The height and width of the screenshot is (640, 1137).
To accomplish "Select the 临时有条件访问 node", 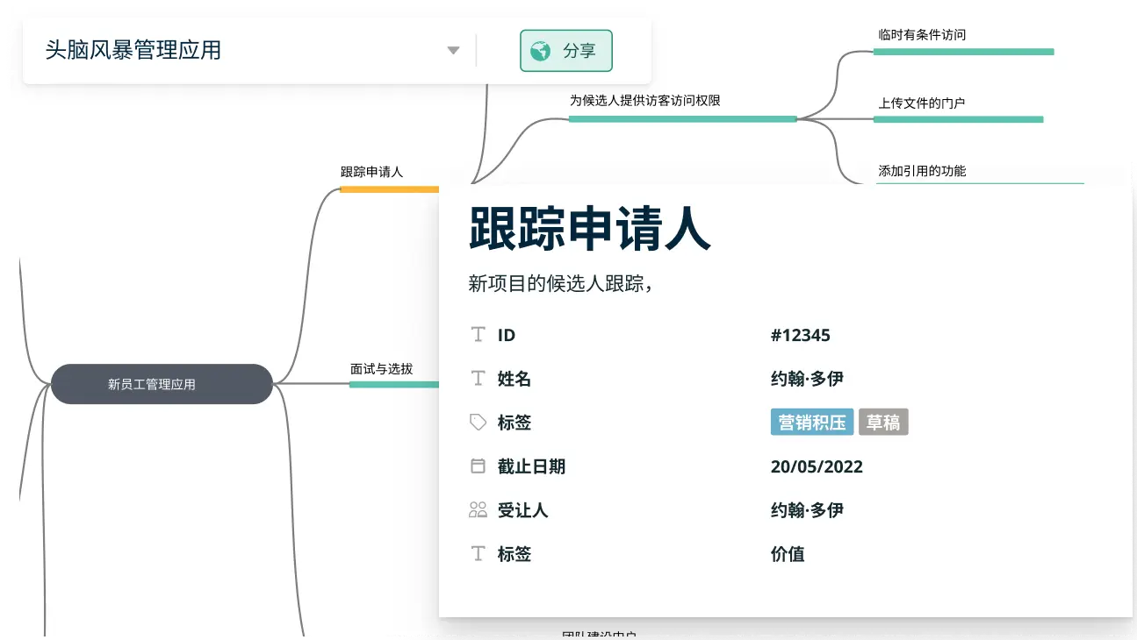I will point(922,35).
